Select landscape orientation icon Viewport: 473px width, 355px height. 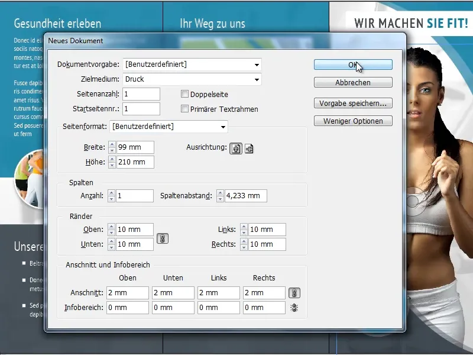[x=249, y=149]
